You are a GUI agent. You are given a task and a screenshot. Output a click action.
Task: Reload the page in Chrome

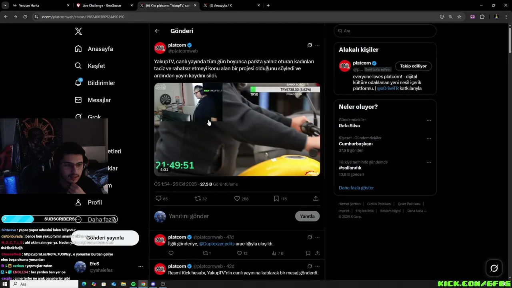25,17
